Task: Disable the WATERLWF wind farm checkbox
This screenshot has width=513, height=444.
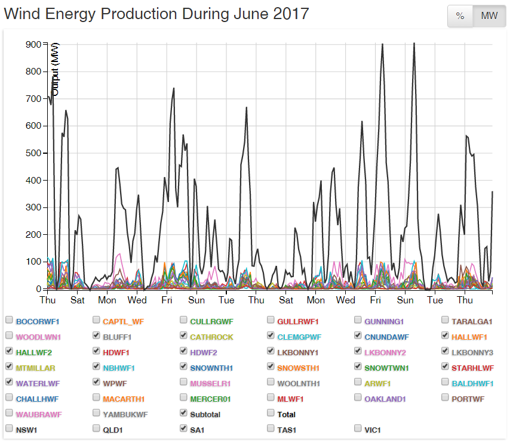Action: (9, 382)
